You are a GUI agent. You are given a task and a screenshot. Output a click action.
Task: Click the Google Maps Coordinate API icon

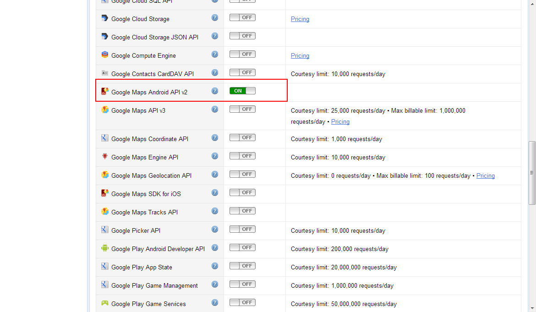pos(104,138)
